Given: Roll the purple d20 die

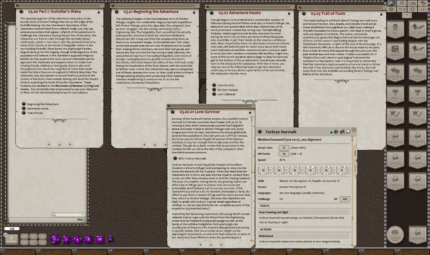Looking at the screenshot, I should click(x=54, y=239).
